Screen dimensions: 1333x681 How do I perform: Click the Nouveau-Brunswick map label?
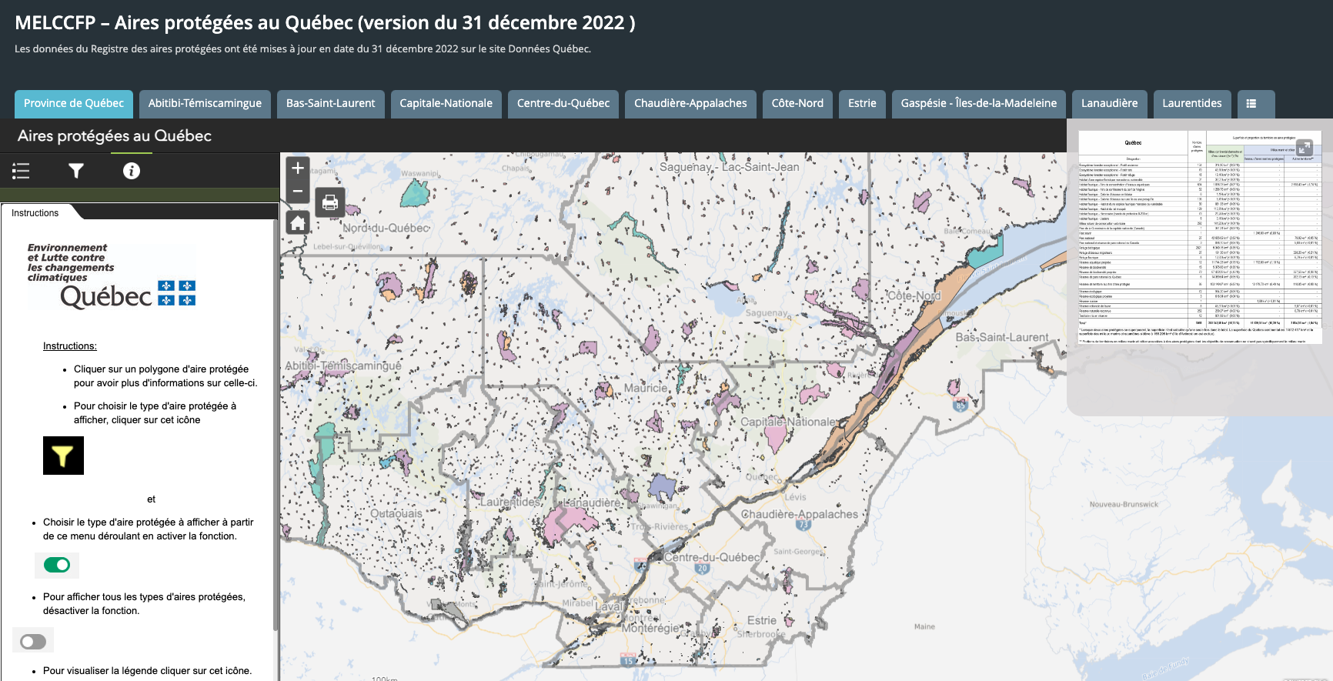point(1124,505)
